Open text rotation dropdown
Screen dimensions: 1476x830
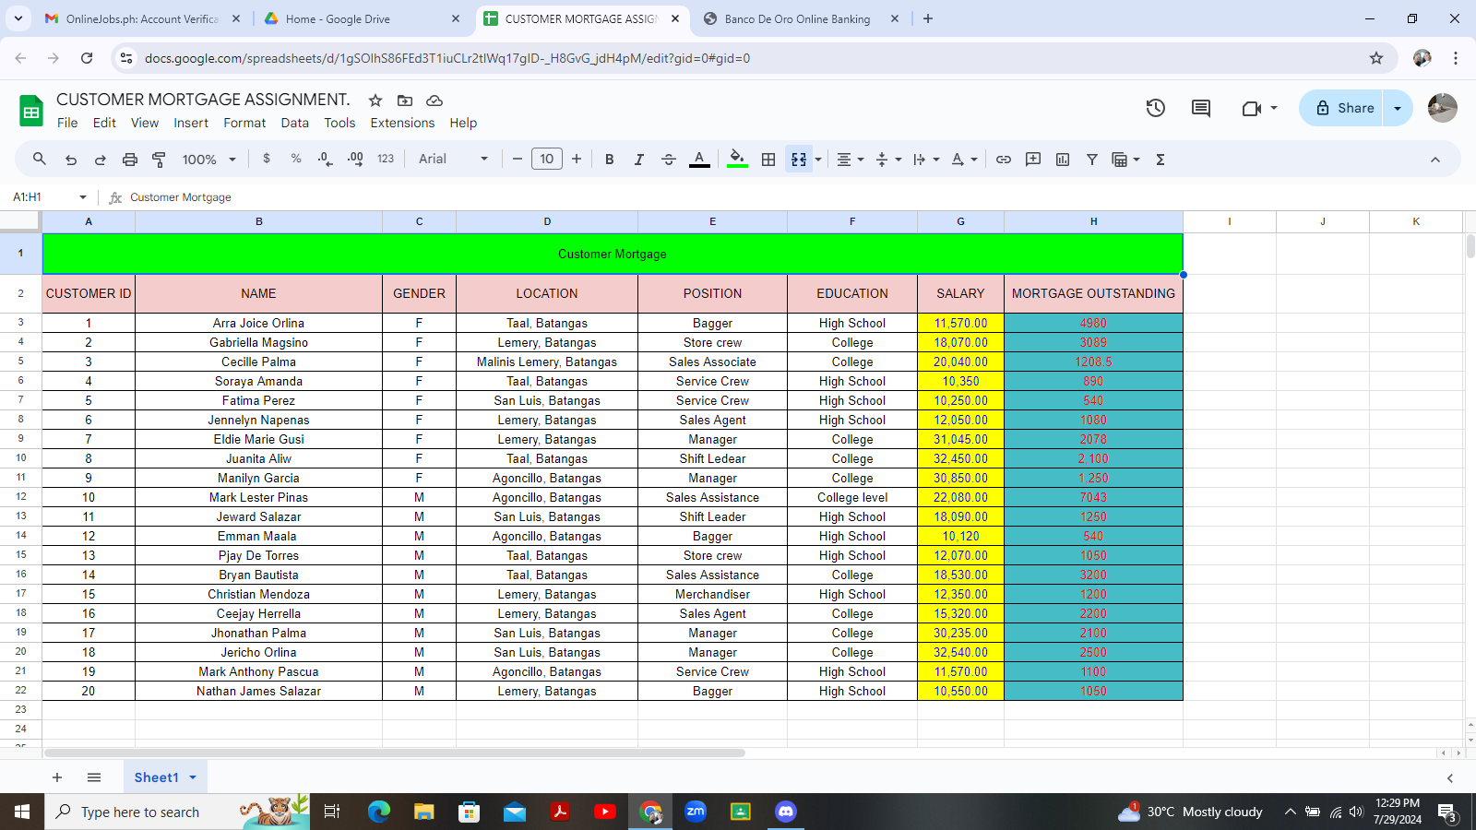point(965,160)
